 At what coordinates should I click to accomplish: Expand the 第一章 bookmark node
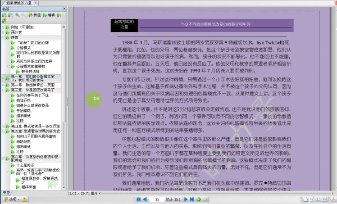[3, 79]
